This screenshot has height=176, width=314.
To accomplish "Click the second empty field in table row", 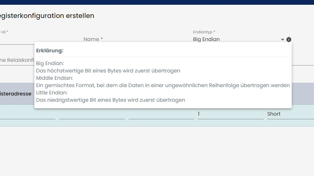I will pyautogui.click(x=92, y=114).
